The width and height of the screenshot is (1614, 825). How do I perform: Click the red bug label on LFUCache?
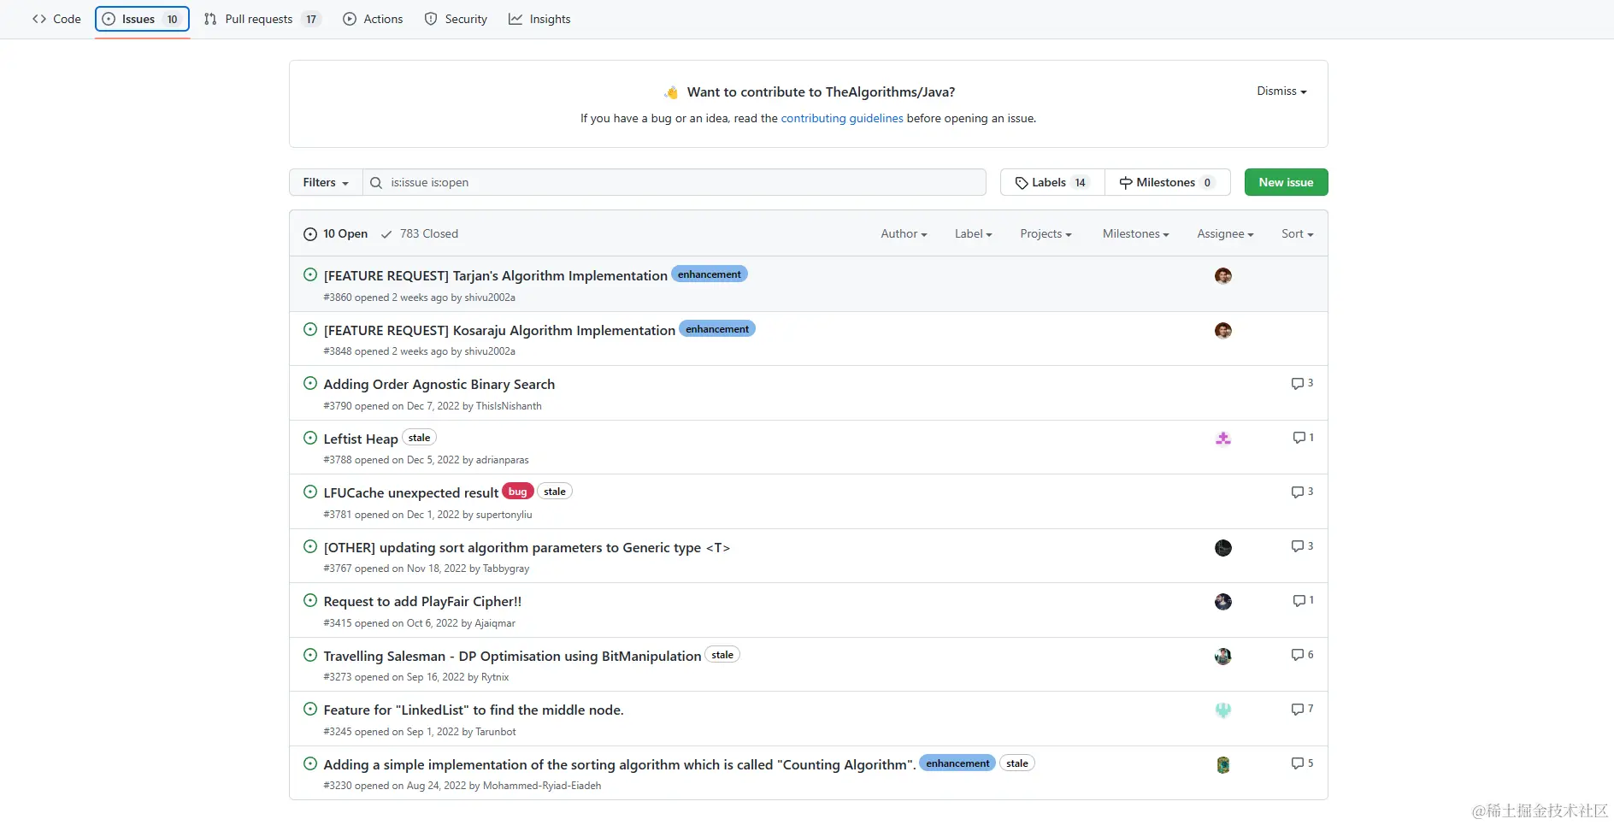517,492
